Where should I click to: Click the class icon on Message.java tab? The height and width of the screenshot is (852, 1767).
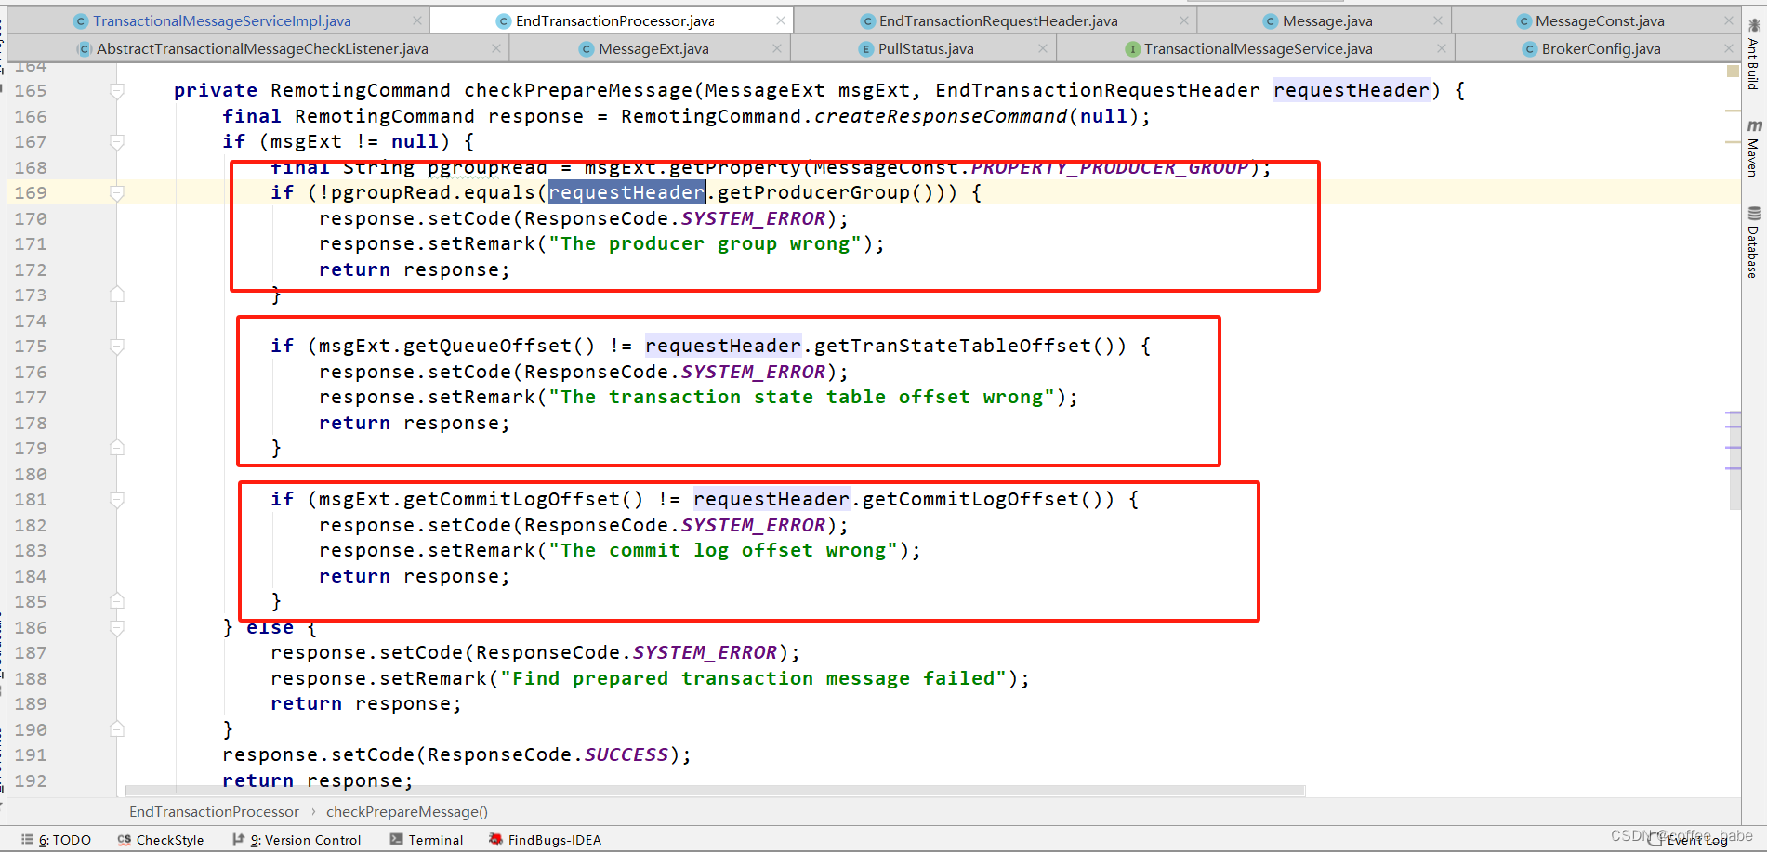click(1271, 20)
